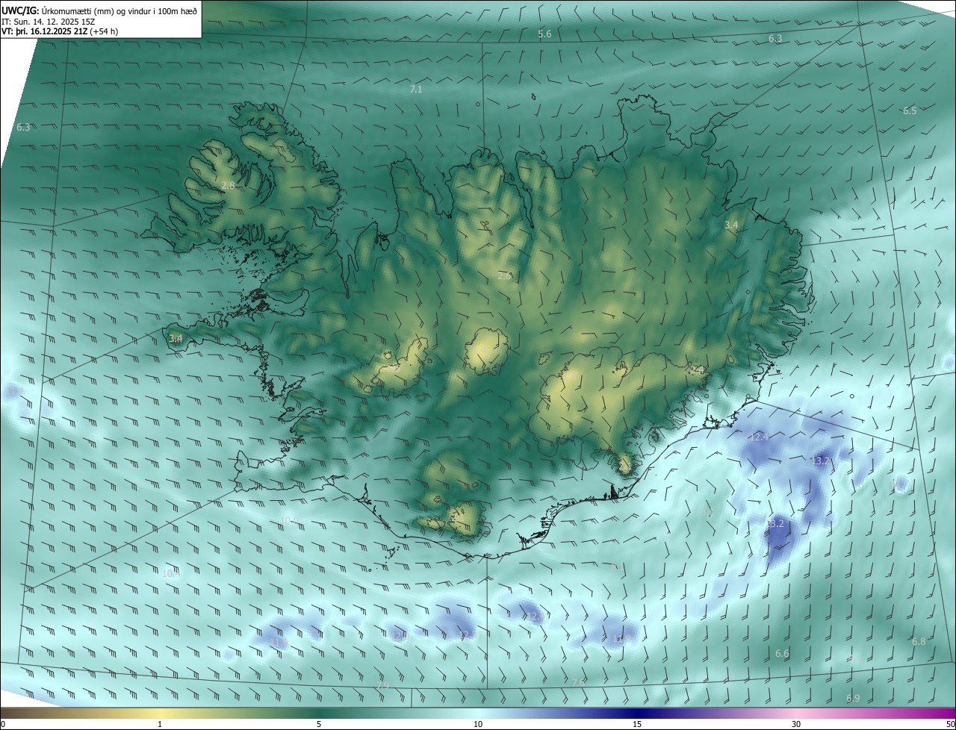Click the 'VT: þri. 16.12.2025 21Z (+54 h)' line

[60, 31]
